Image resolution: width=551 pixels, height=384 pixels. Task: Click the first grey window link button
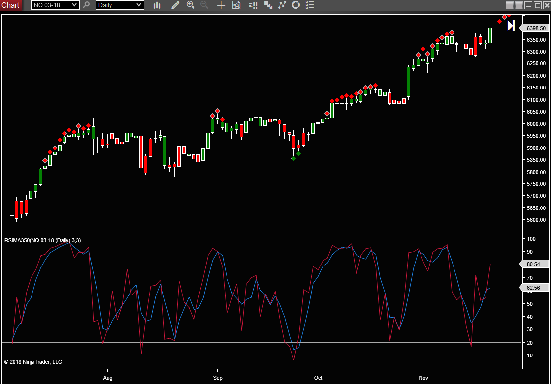tap(510, 5)
